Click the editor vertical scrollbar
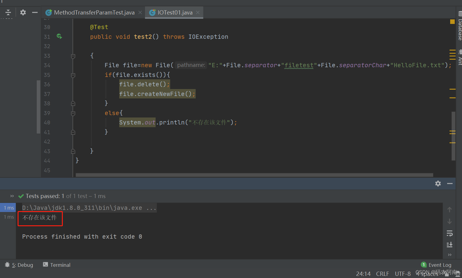This screenshot has height=278, width=462. (453, 136)
